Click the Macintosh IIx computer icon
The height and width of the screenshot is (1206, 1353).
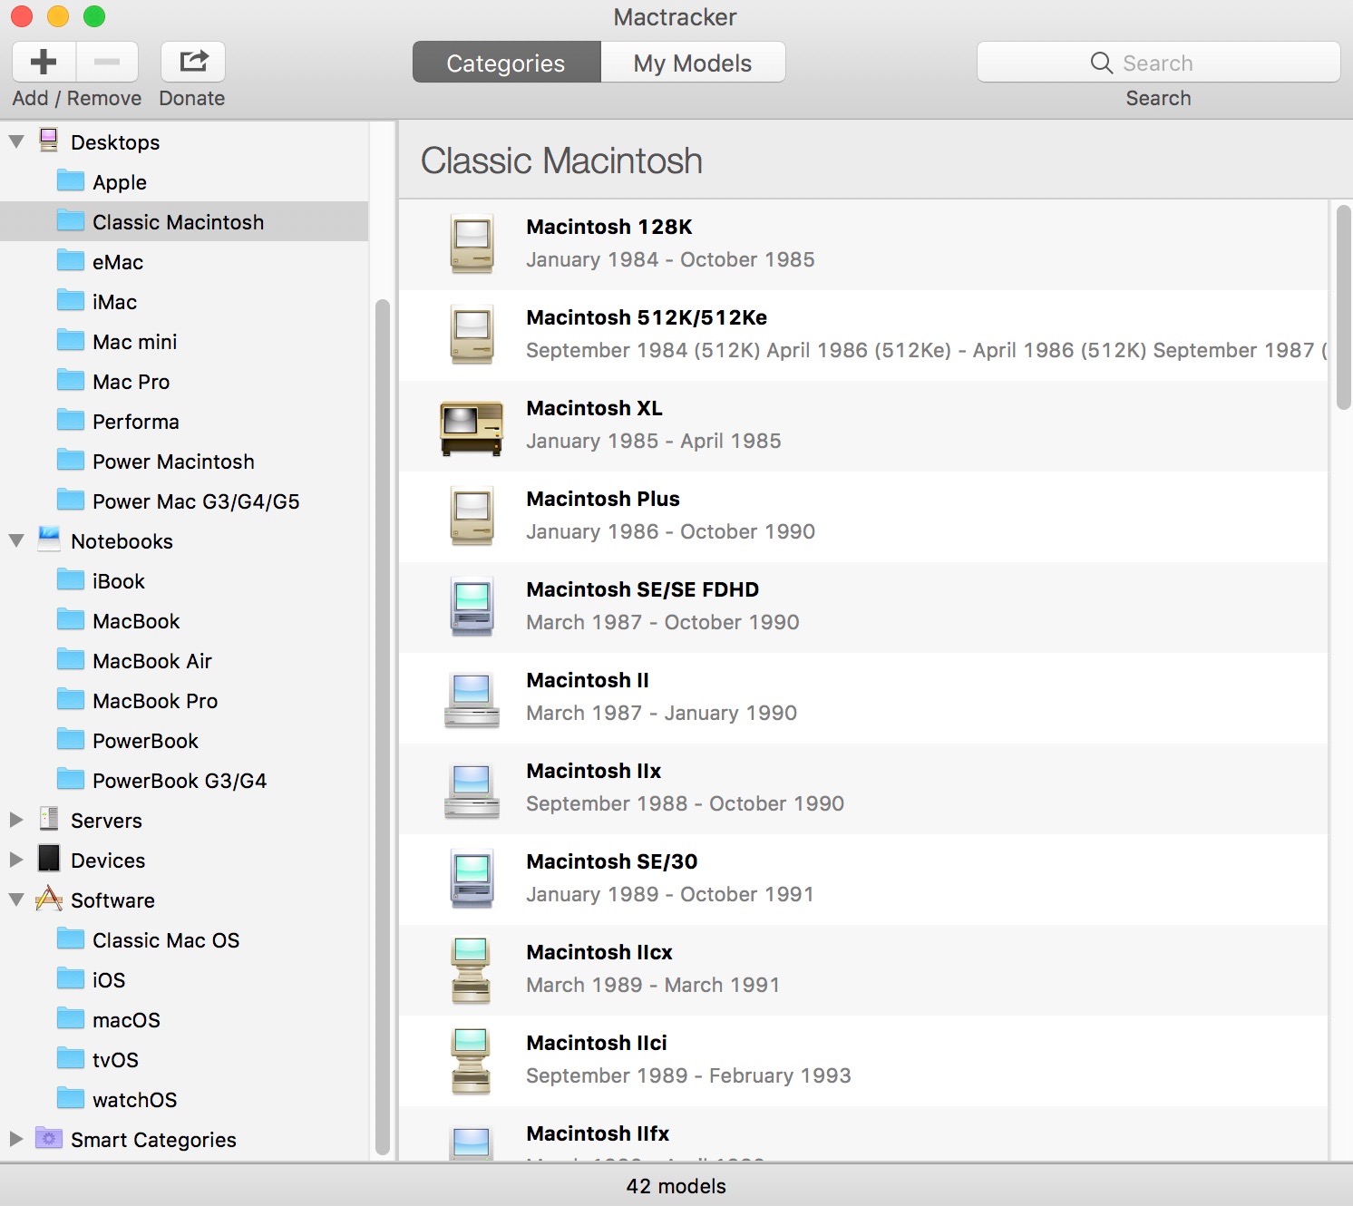pyautogui.click(x=472, y=790)
